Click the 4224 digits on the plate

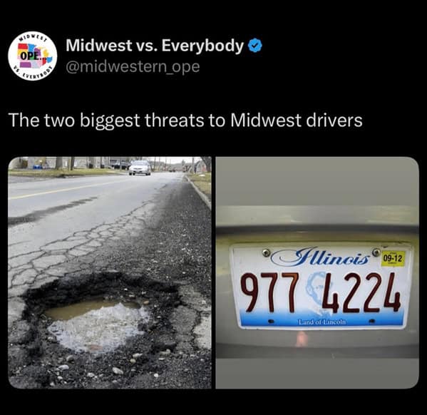click(361, 293)
